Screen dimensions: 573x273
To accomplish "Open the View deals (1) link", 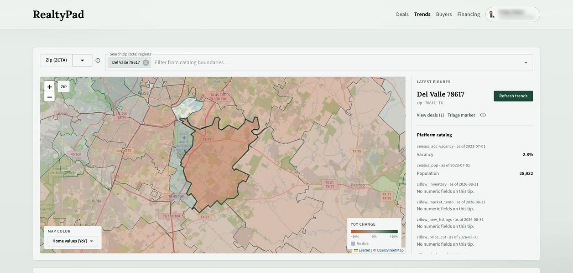I will pos(430,115).
